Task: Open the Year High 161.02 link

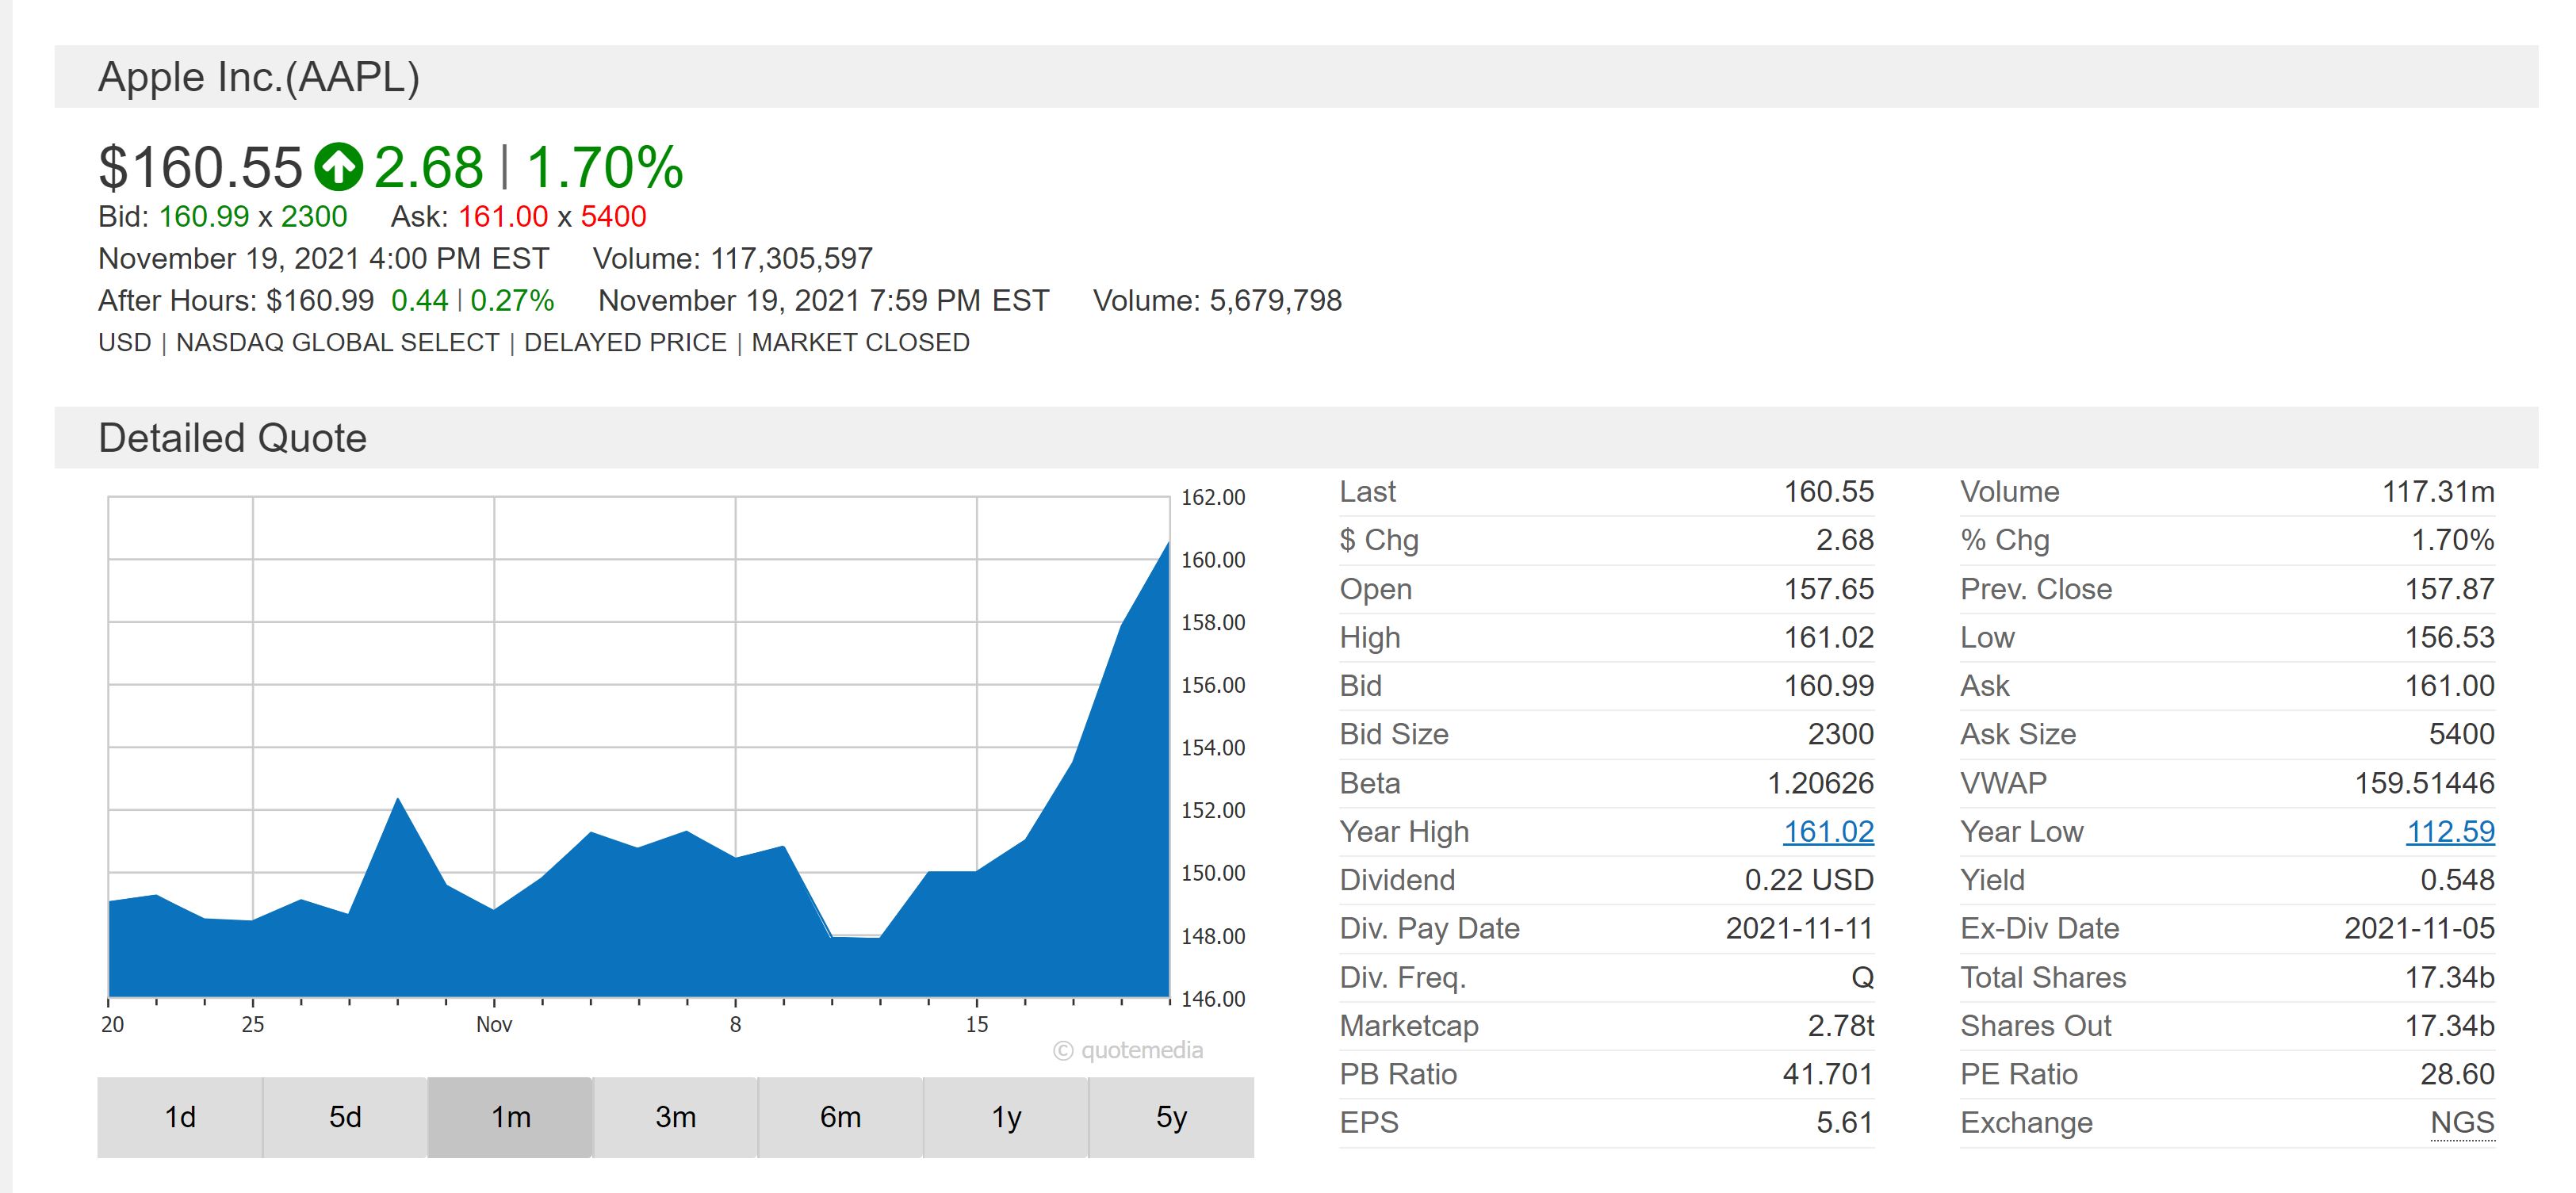Action: point(1828,832)
